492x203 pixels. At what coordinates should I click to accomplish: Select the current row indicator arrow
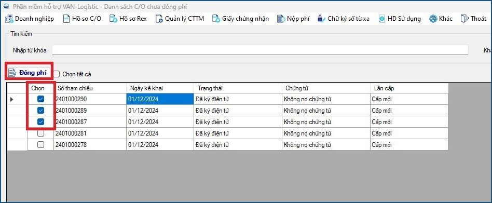click(12, 99)
